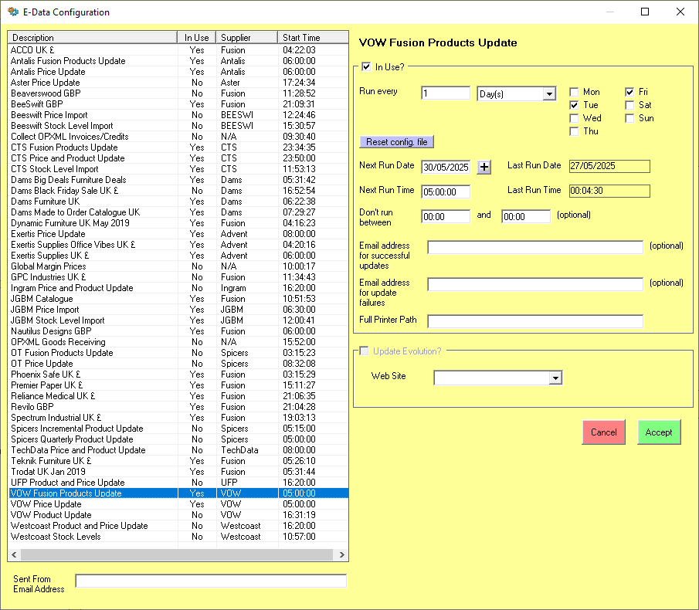The width and height of the screenshot is (699, 610).
Task: Select the Ingram Price and Product Update row
Action: tap(178, 288)
